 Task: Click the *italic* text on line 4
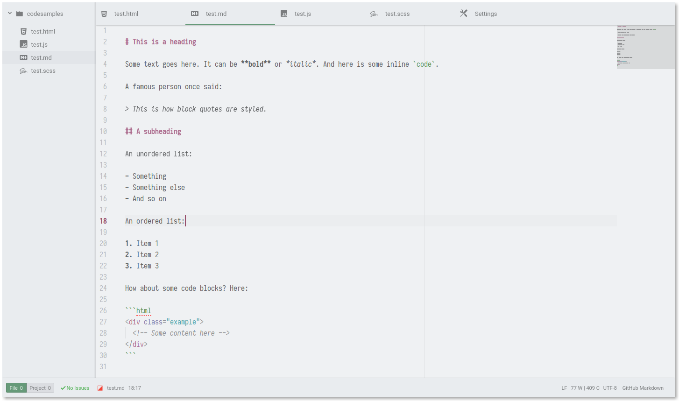pyautogui.click(x=301, y=64)
